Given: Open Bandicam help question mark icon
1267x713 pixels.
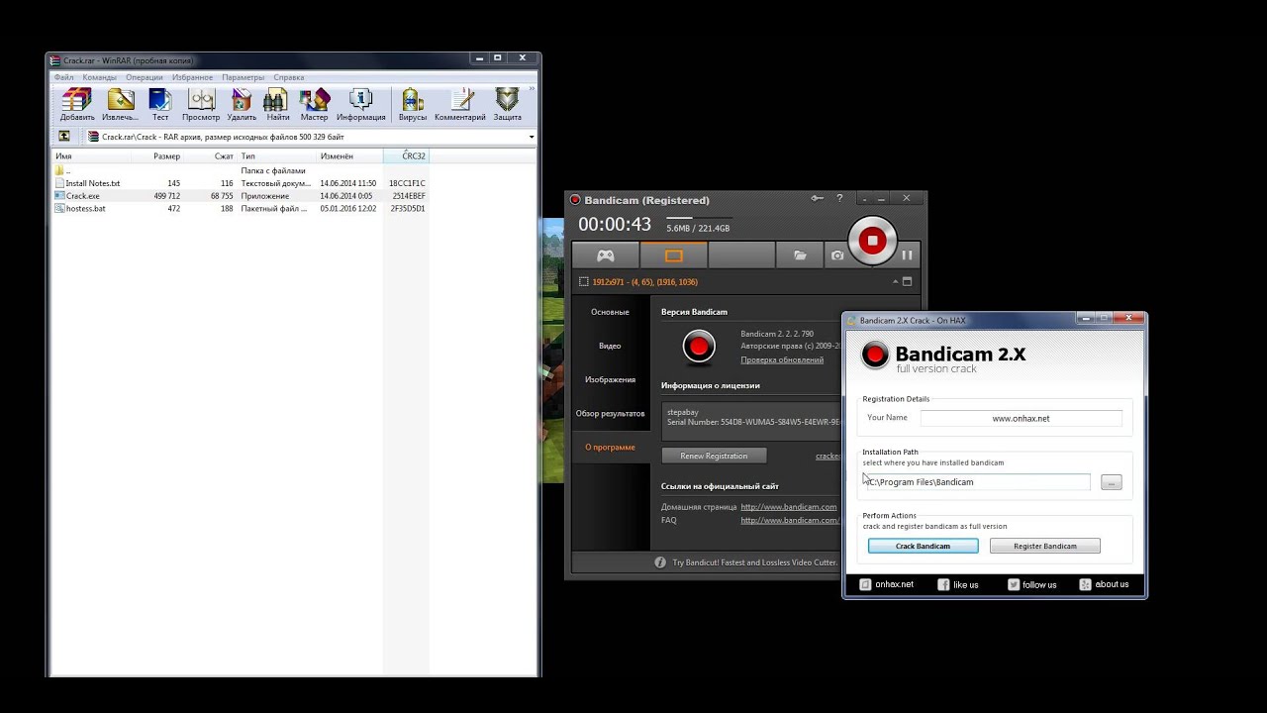Looking at the screenshot, I should (x=839, y=199).
